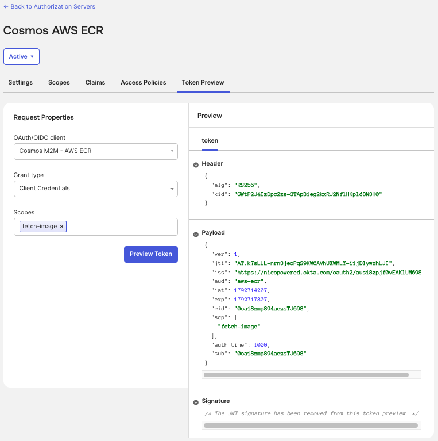The image size is (438, 441).
Task: Click the Cosmos AWS ECR heading
Action: click(x=53, y=30)
